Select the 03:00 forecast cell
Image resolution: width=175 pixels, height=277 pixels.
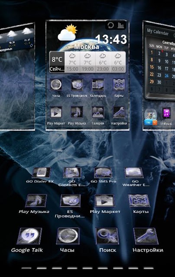pyautogui.click(x=118, y=62)
